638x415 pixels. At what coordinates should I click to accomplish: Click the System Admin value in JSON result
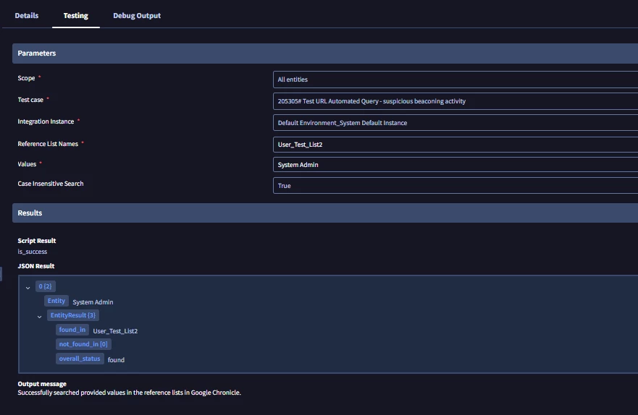[x=93, y=302]
